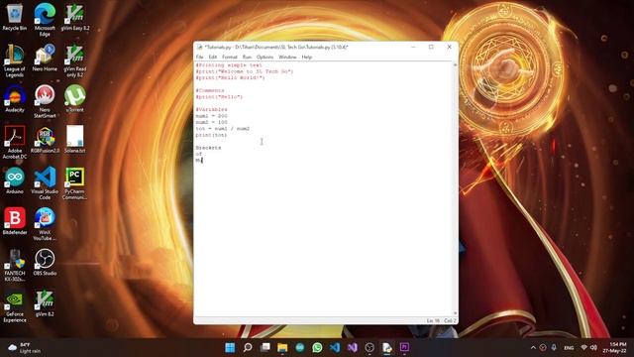
Task: Open purple Visual Studio from the taskbar
Action: 353,348
